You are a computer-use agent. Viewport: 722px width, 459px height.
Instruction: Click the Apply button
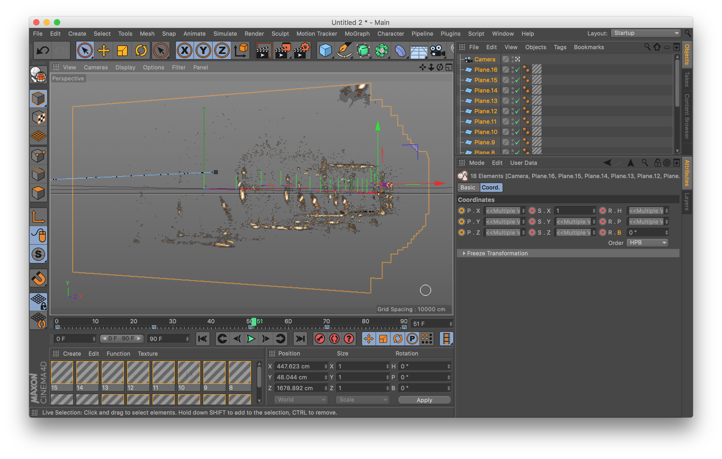point(424,400)
